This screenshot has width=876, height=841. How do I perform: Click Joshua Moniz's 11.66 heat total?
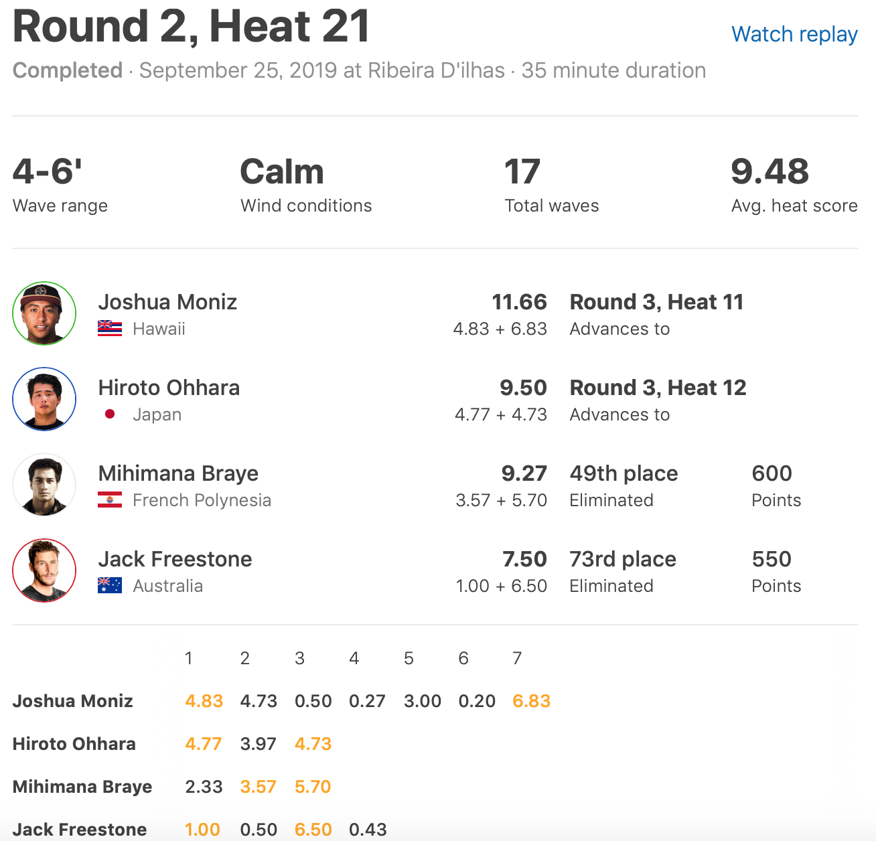tap(519, 302)
